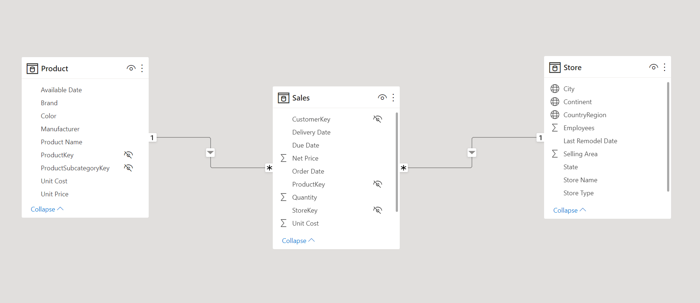Select the Color field in Product
The image size is (700, 303).
click(x=48, y=116)
